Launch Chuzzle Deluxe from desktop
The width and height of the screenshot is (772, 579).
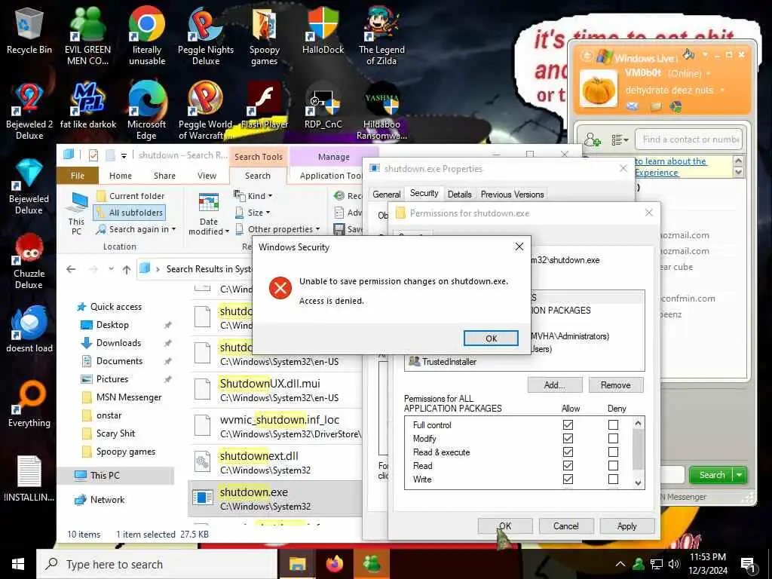click(x=29, y=261)
